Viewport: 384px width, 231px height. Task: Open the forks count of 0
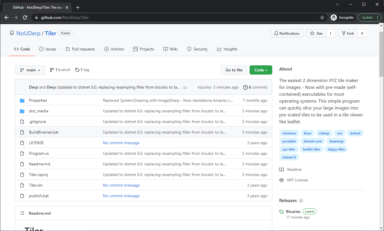tap(362, 34)
